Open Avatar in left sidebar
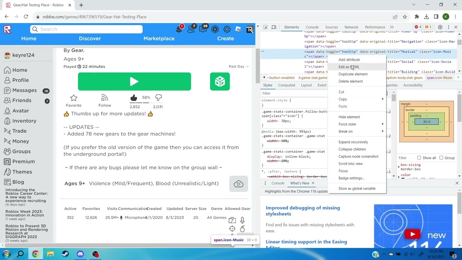This screenshot has height=260, width=462. (21, 110)
